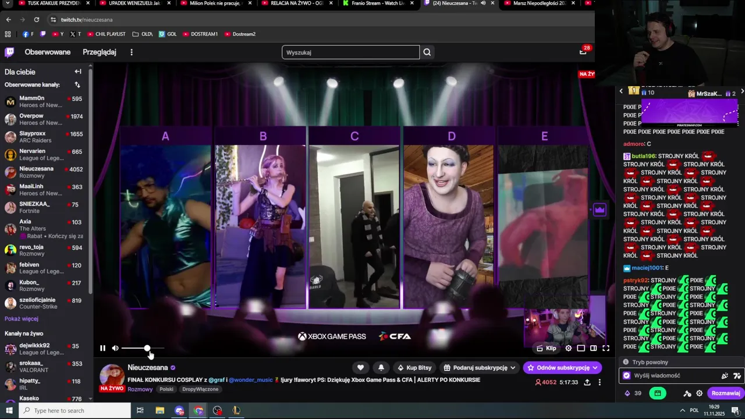The height and width of the screenshot is (419, 745).
Task: Toggle the player's side-by-side chat layout icon
Action: click(593, 348)
